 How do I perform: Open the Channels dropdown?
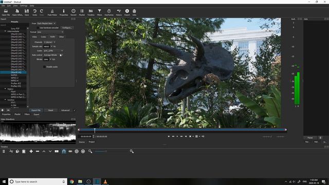click(49, 42)
